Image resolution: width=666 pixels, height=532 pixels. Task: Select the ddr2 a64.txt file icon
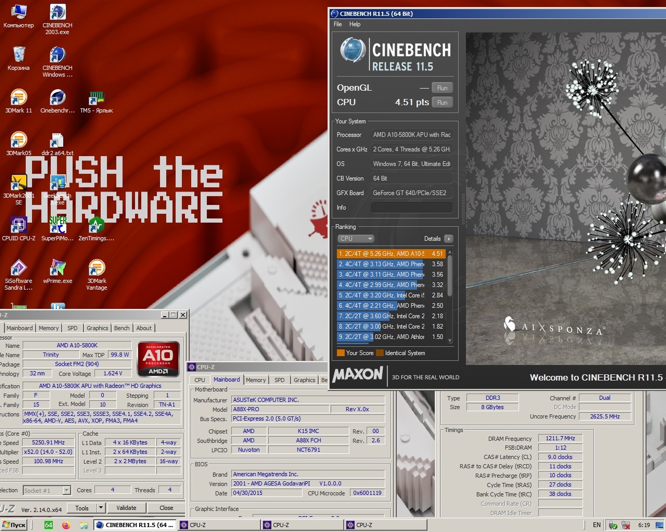57,144
